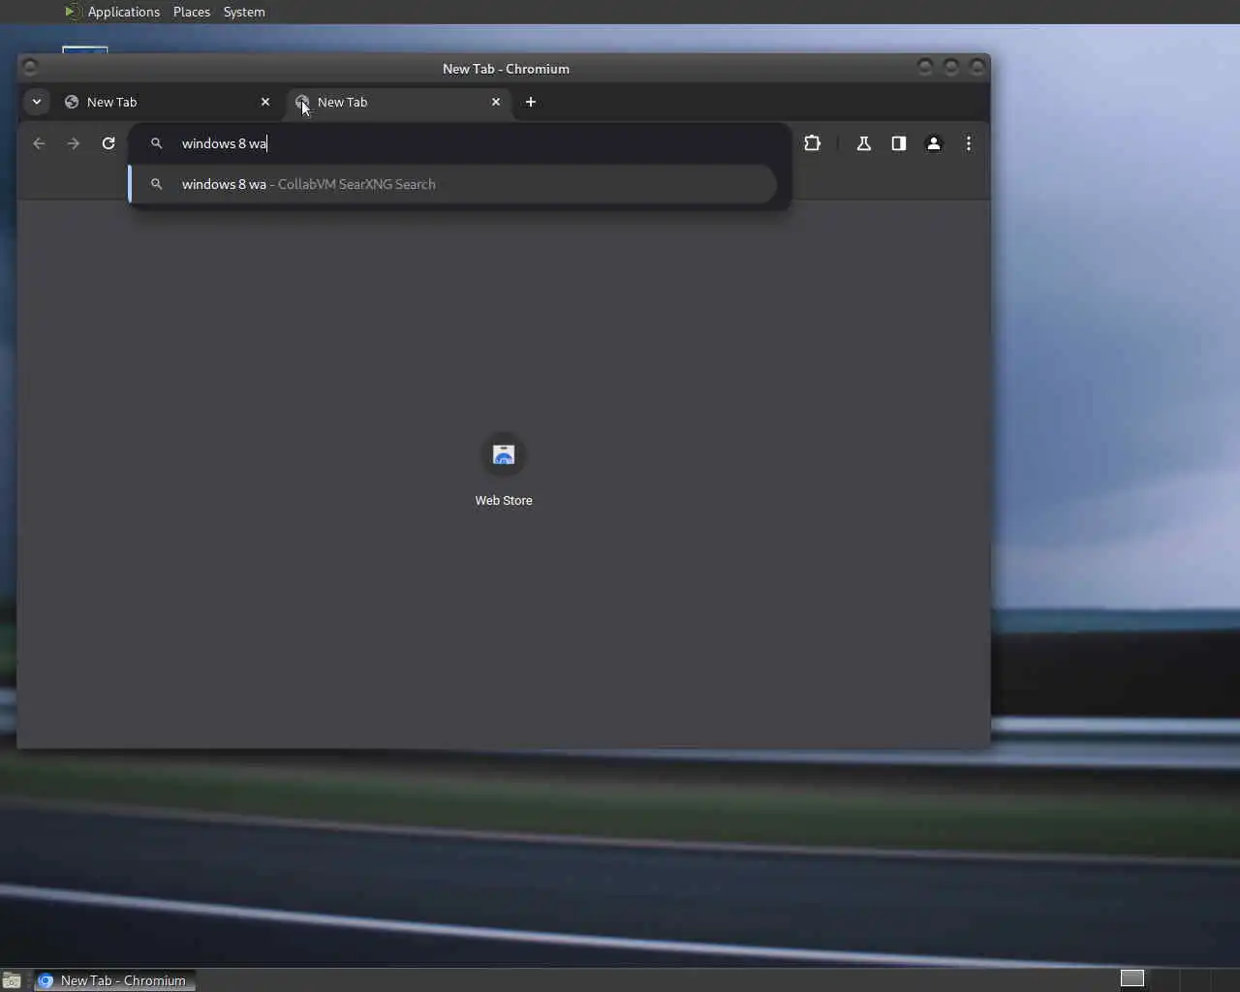This screenshot has width=1240, height=992.
Task: Go back with the left arrow
Action: click(x=39, y=143)
